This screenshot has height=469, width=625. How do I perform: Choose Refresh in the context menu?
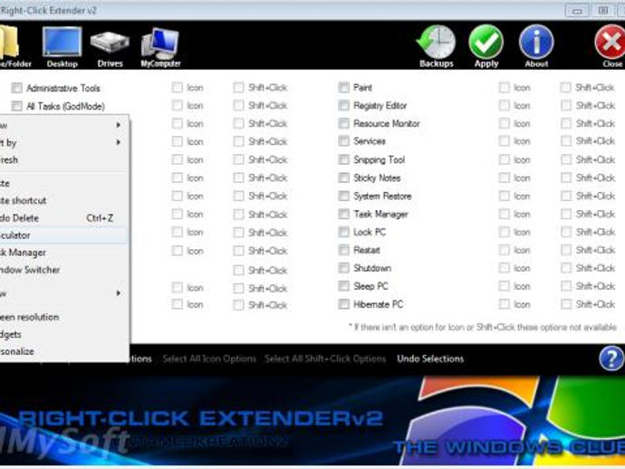(63, 159)
